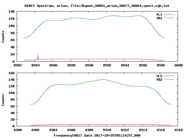Click the 8318 x-axis tick label
Screen dimensions: 184x138
pyautogui.click(x=179, y=130)
